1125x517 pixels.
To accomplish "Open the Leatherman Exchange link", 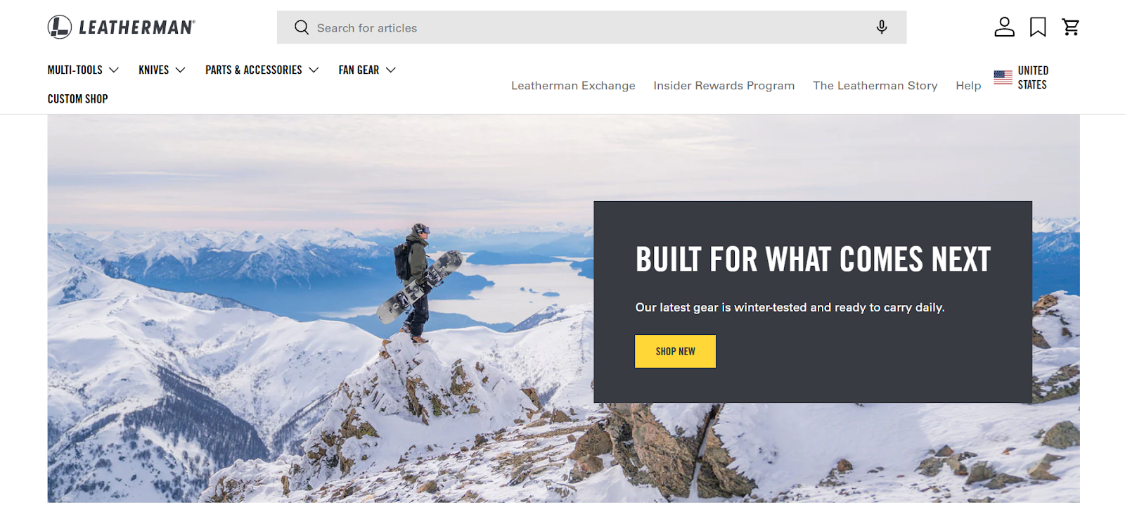I will point(573,85).
